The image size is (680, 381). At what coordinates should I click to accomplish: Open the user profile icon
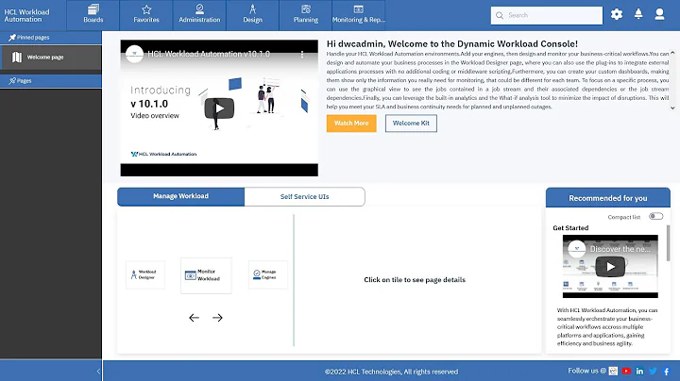pyautogui.click(x=659, y=15)
